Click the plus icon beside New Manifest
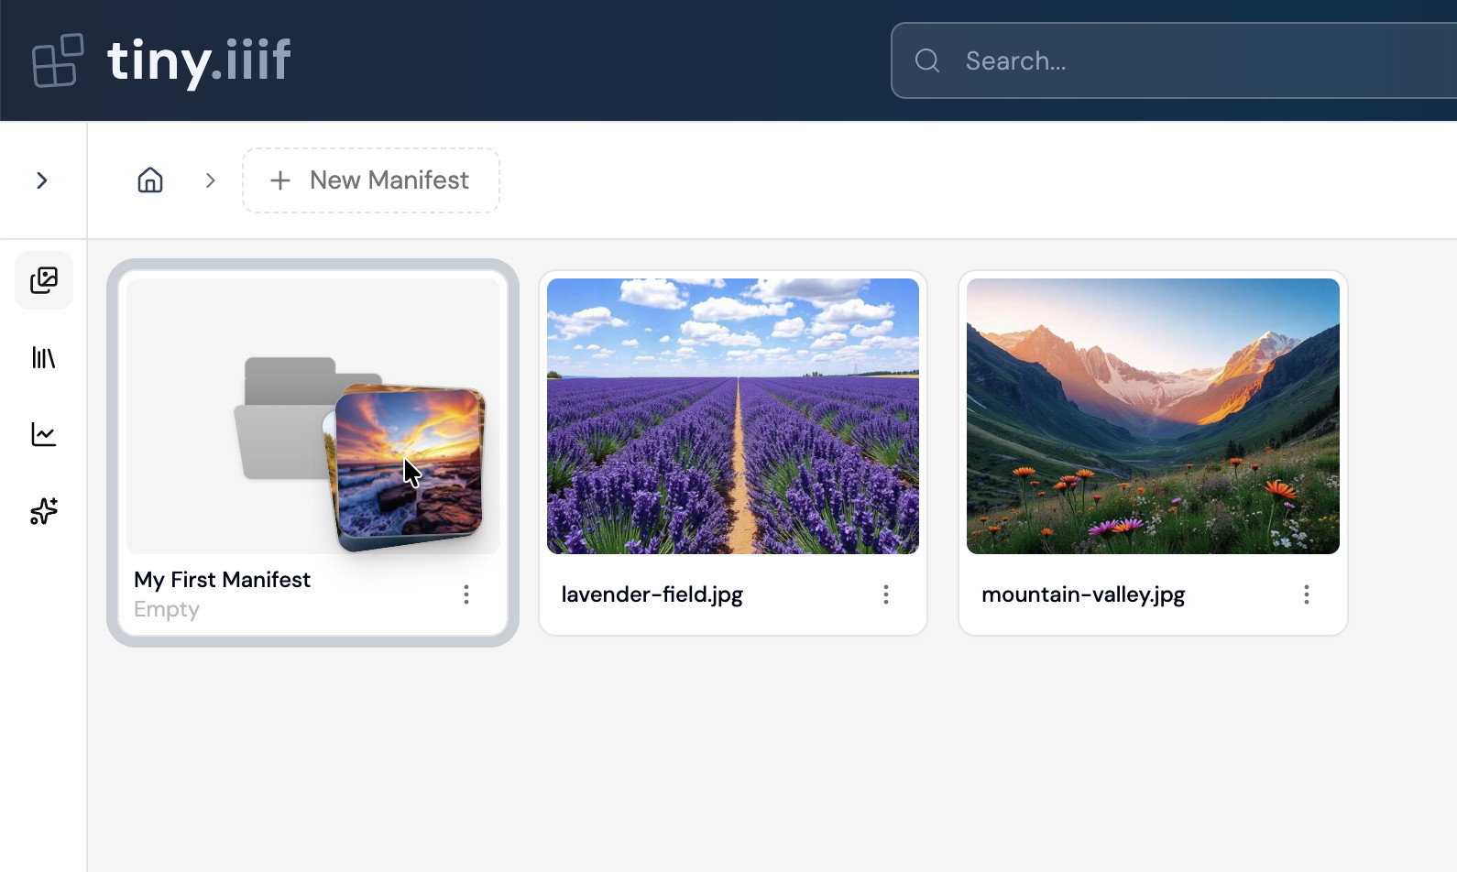The image size is (1457, 872). (x=280, y=180)
